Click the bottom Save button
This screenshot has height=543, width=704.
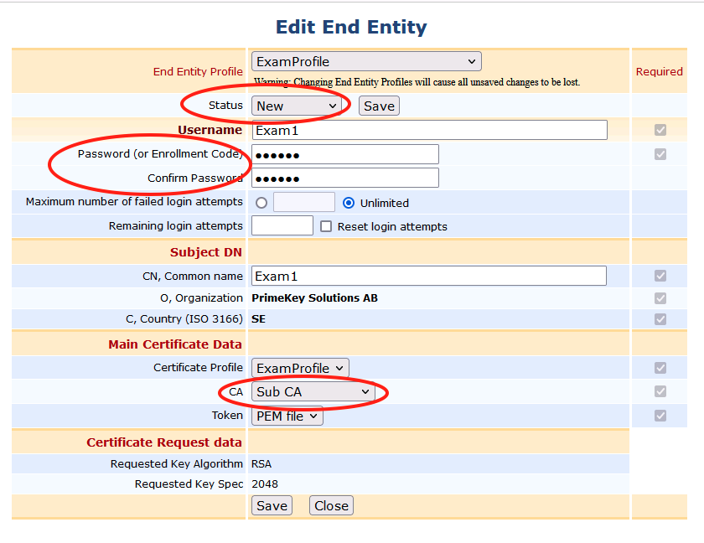click(272, 505)
